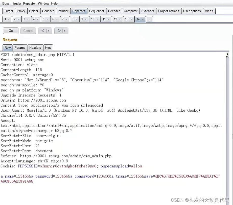This screenshot has width=233, height=205.
Task: Select Repeater request tab 13
Action: point(127,19)
